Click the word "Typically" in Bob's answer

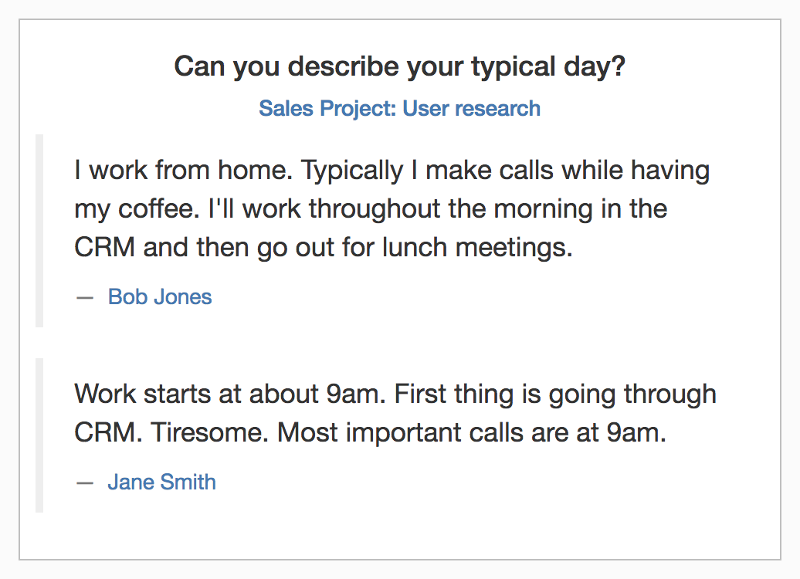[x=352, y=171]
